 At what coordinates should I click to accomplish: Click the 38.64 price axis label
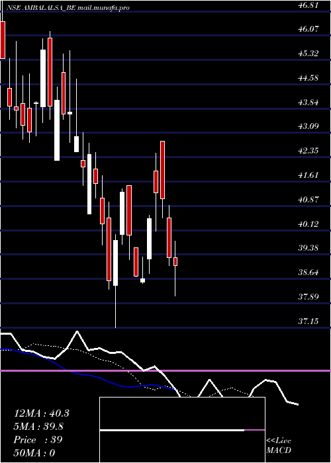[x=308, y=273]
